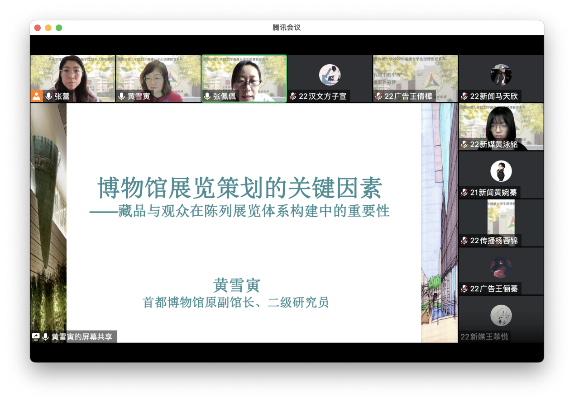Click the profile avatar of 22新闻马天欣

(x=501, y=75)
